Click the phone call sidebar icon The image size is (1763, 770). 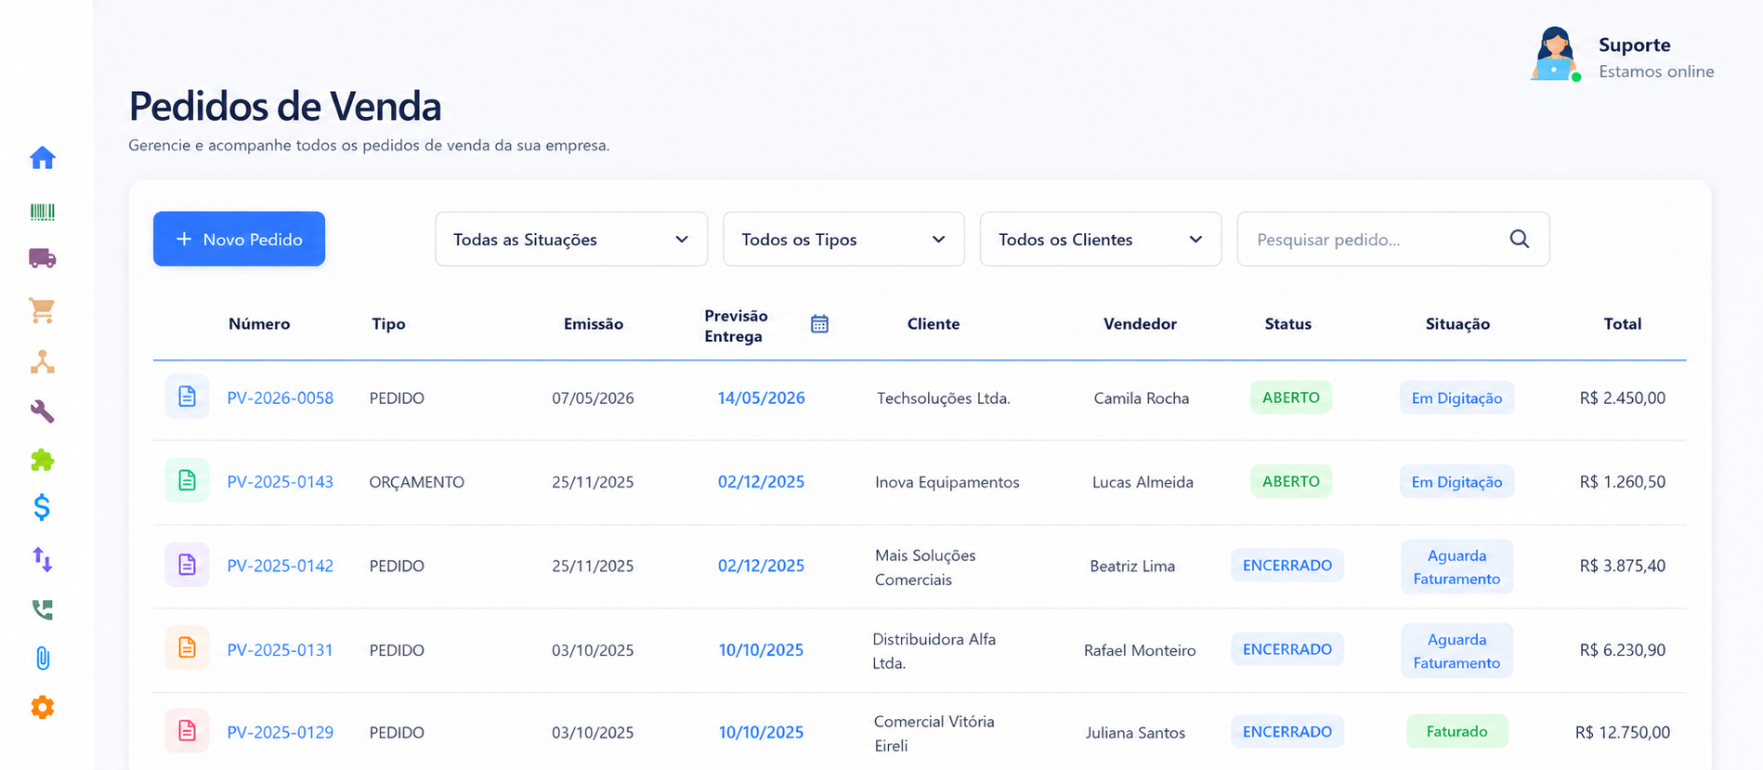(x=43, y=609)
